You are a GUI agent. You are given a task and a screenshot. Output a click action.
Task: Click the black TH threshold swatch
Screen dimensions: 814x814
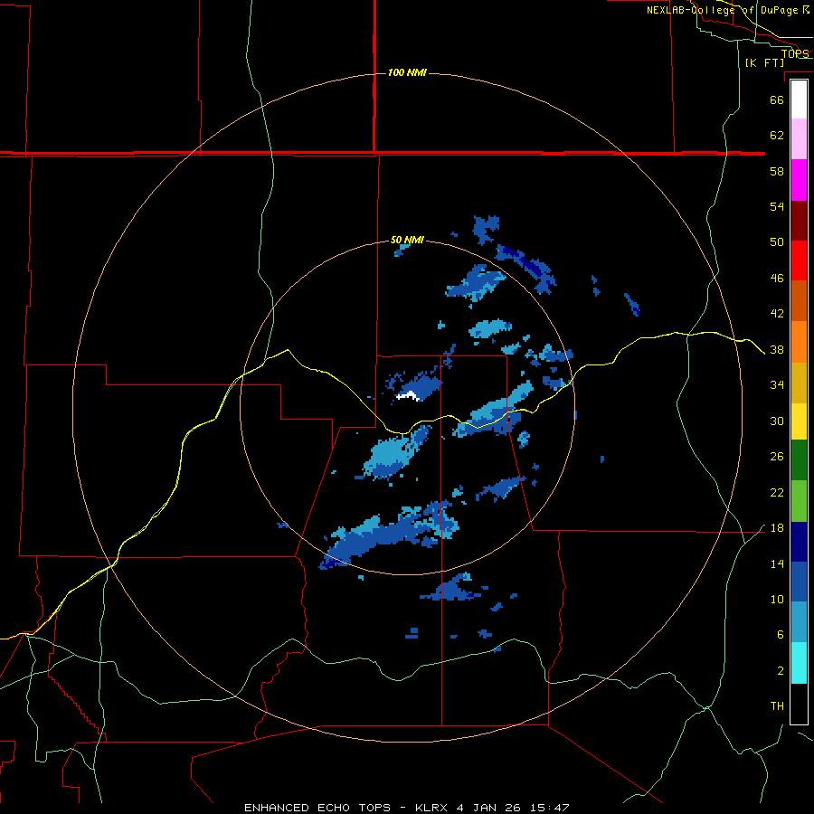click(799, 704)
